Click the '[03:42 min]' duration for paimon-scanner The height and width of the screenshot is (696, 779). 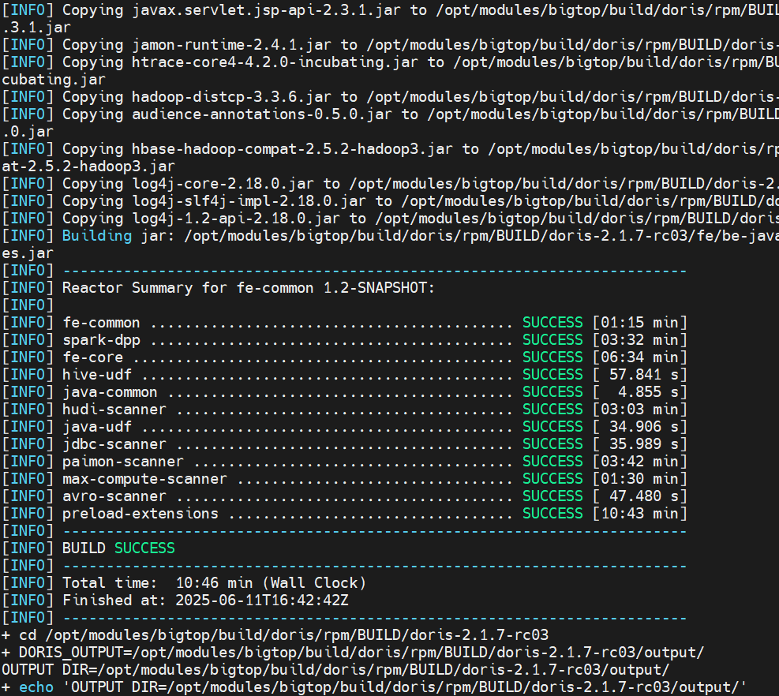640,462
